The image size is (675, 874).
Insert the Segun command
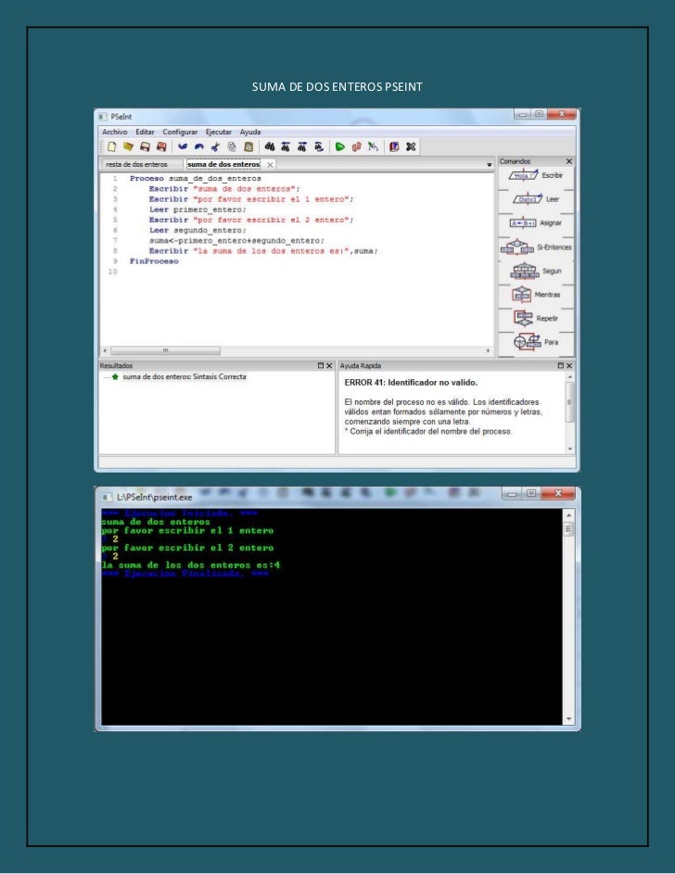[x=536, y=271]
